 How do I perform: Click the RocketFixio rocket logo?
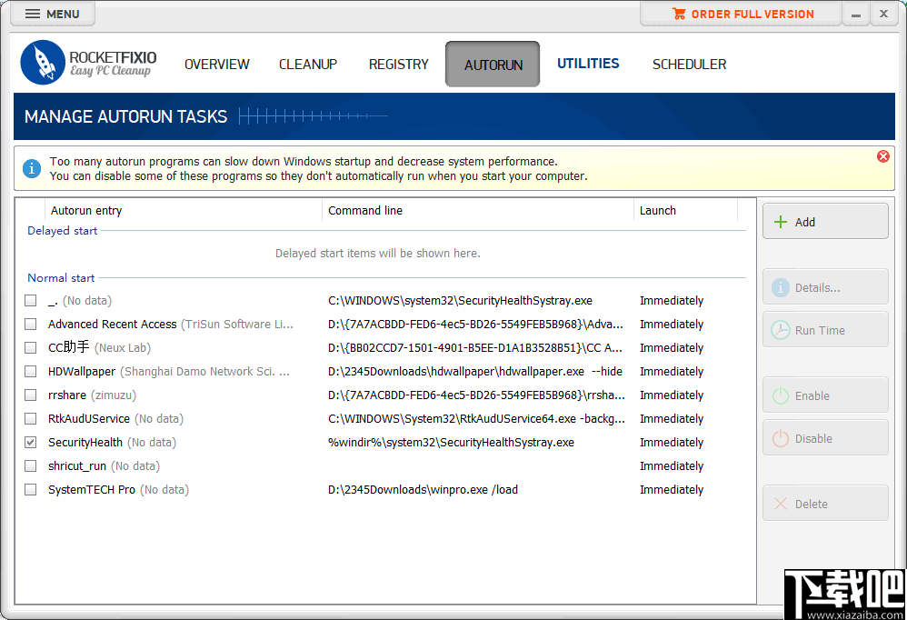42,63
